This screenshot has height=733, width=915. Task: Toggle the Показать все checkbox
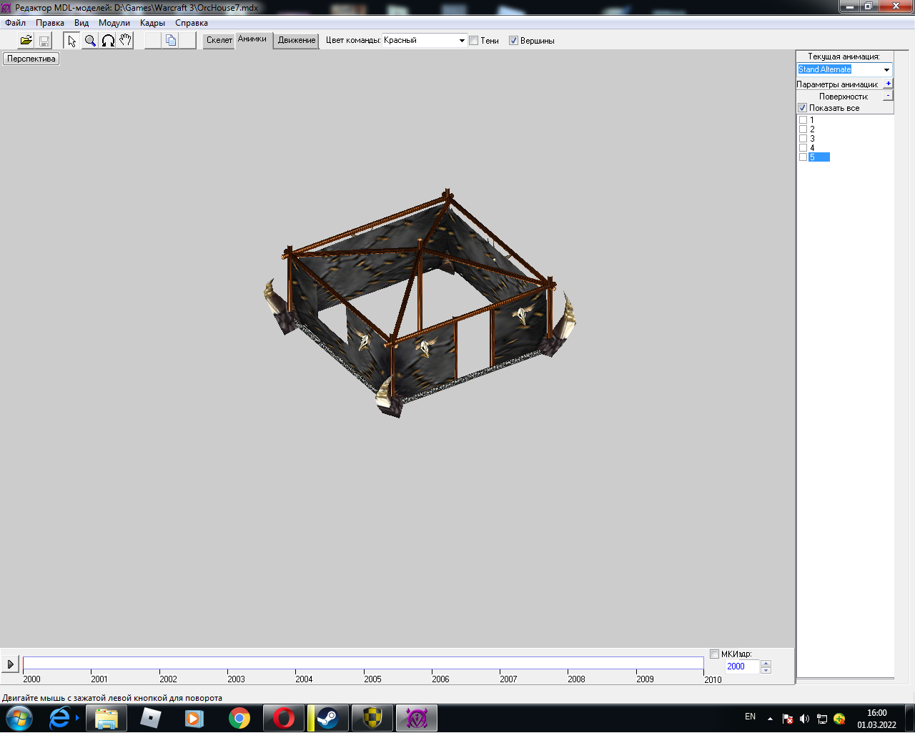(803, 108)
